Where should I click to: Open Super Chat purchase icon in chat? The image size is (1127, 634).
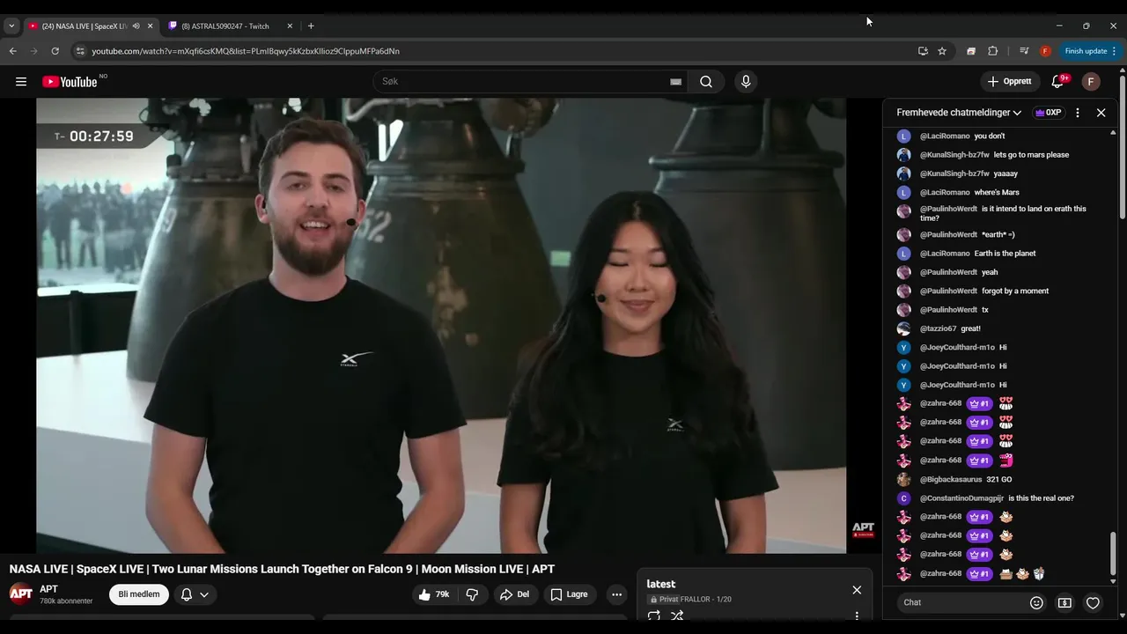(1064, 603)
